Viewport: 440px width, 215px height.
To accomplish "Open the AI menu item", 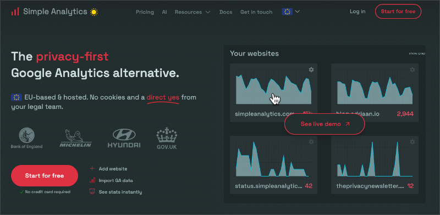I will [x=164, y=12].
